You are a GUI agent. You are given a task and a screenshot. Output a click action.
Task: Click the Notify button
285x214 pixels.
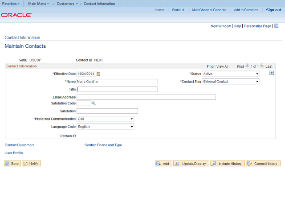point(31,164)
